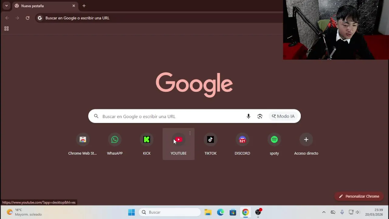Viewport: 389px width, 219px height.
Task: Launch Microsoft Edge from the taskbar
Action: [220, 212]
